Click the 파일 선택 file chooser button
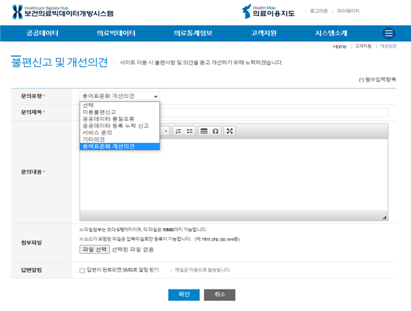 (94, 250)
